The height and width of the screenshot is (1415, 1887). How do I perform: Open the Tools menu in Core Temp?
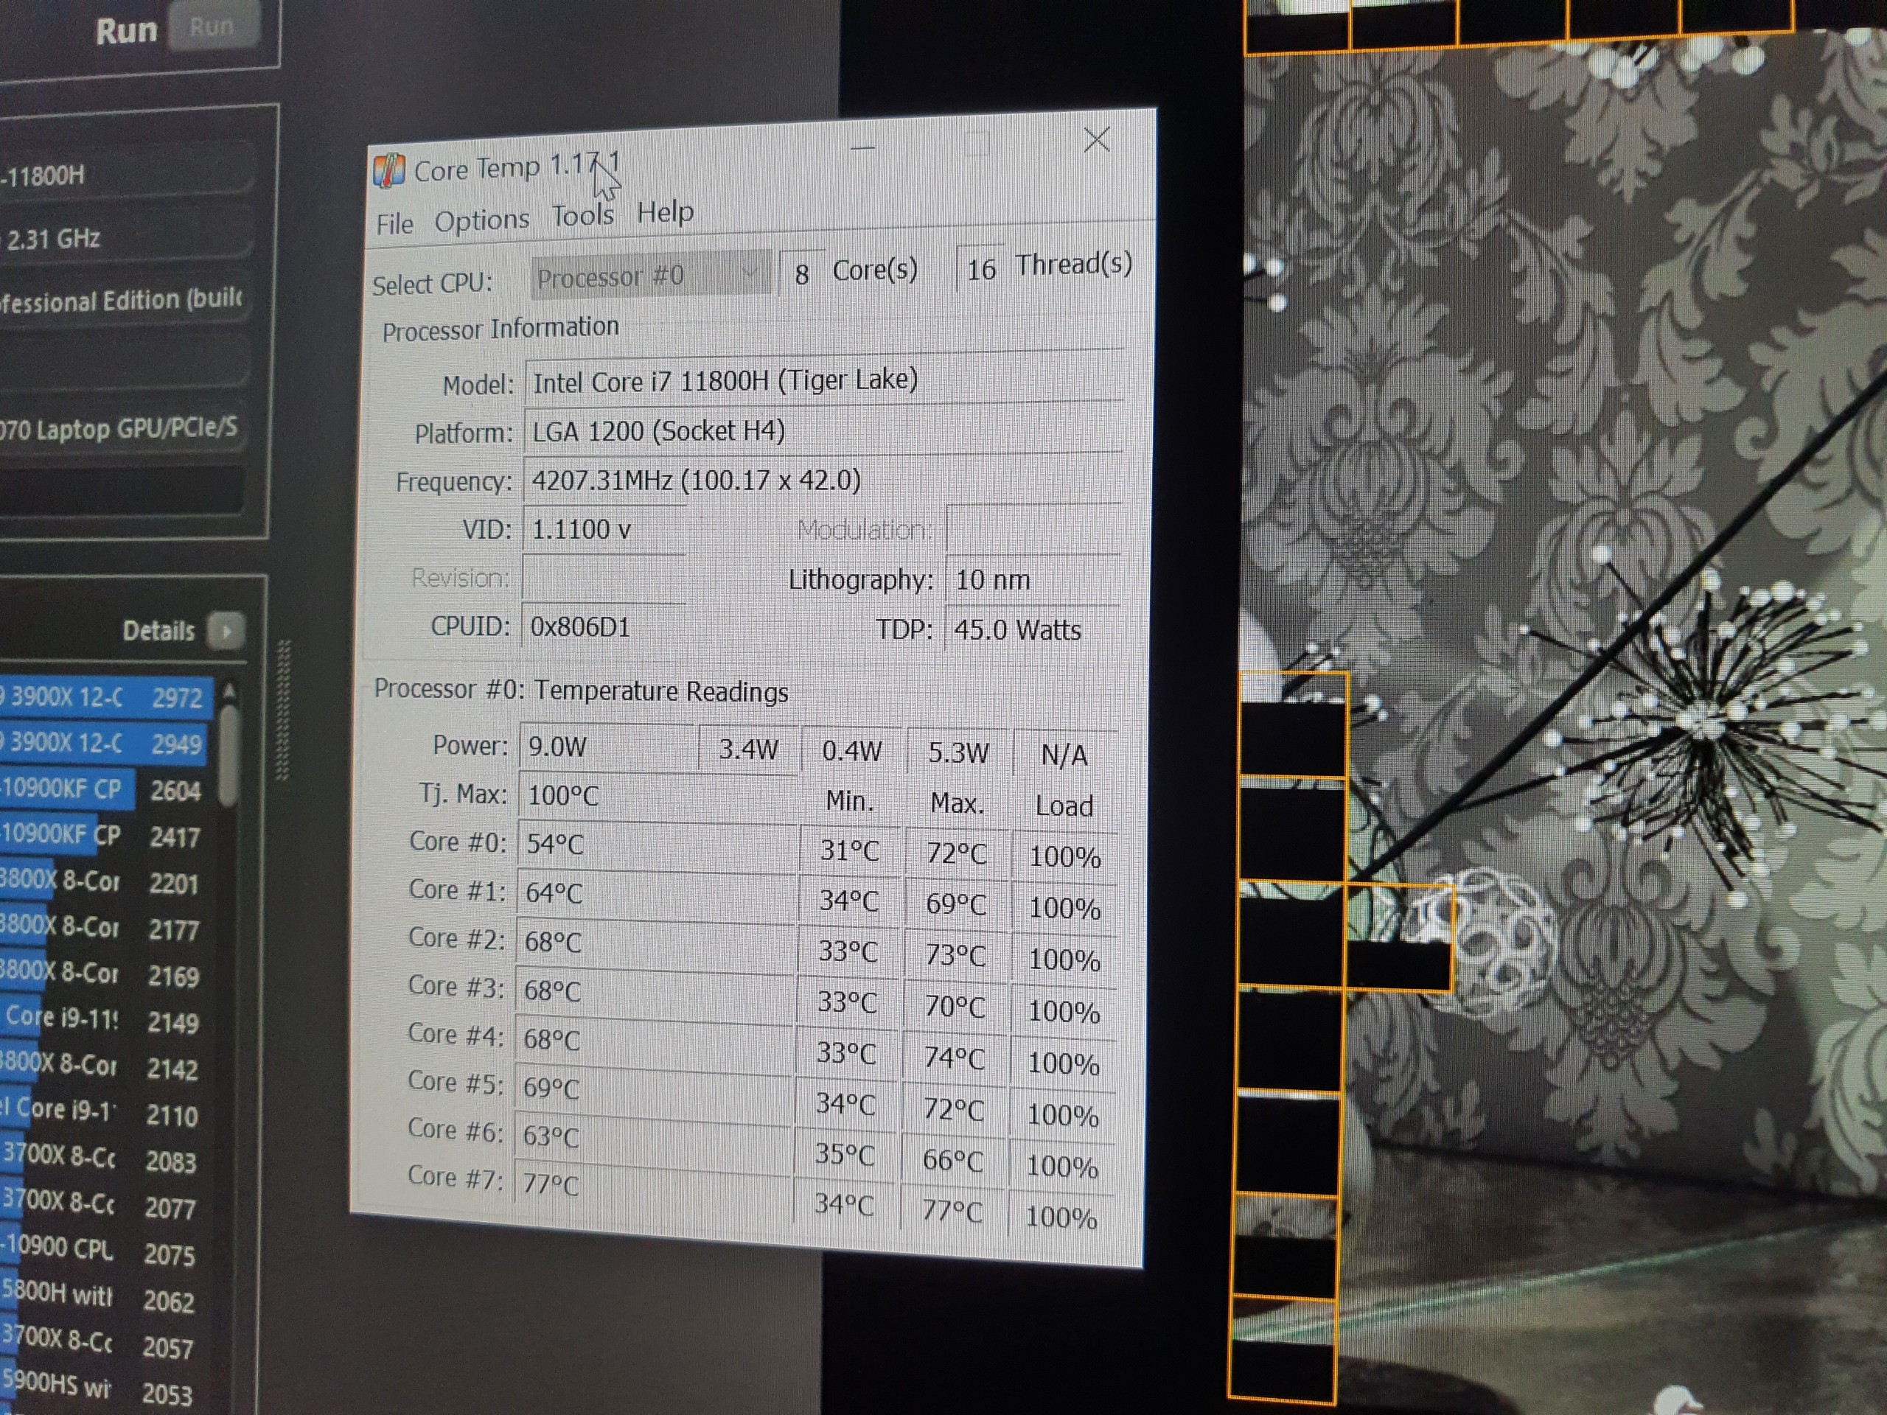tap(582, 216)
